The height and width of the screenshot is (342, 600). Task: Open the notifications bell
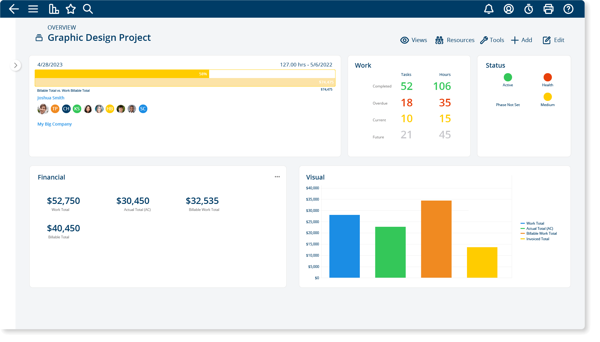coord(489,9)
